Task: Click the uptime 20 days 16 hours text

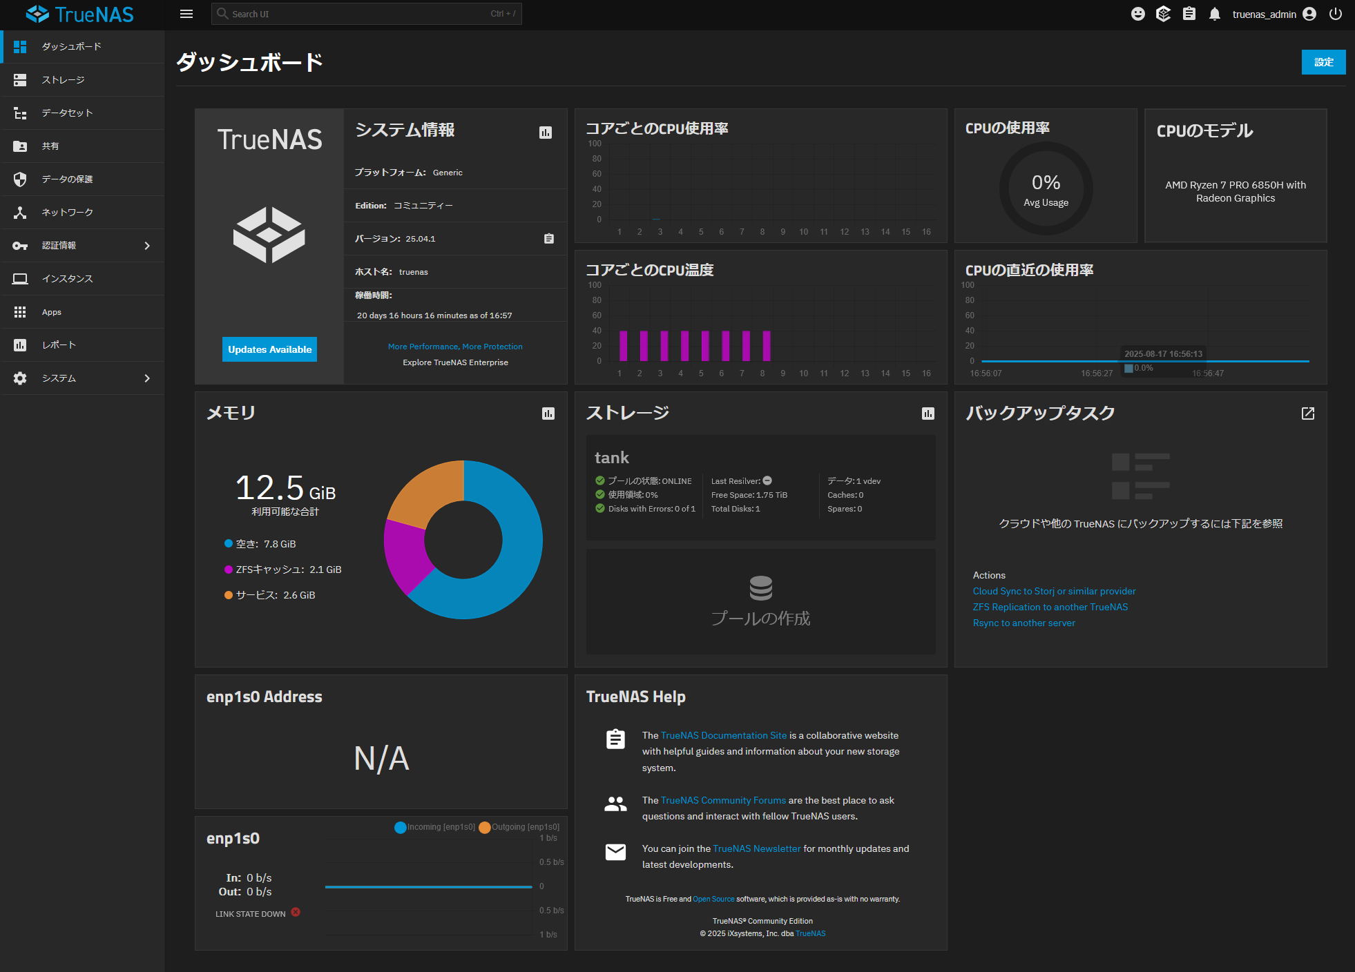Action: tap(434, 315)
